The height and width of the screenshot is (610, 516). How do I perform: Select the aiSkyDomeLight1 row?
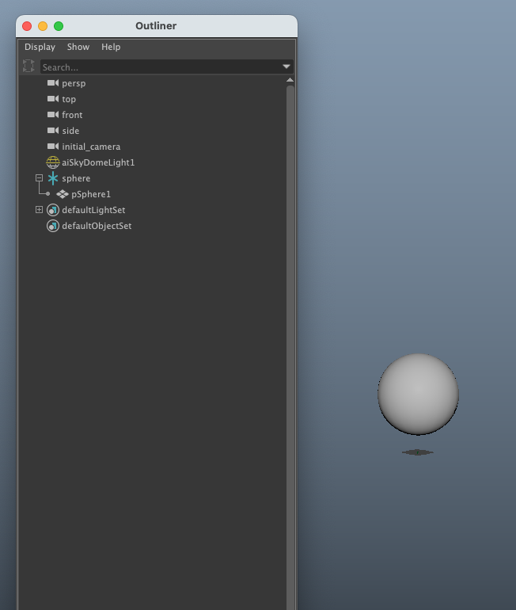pos(152,162)
